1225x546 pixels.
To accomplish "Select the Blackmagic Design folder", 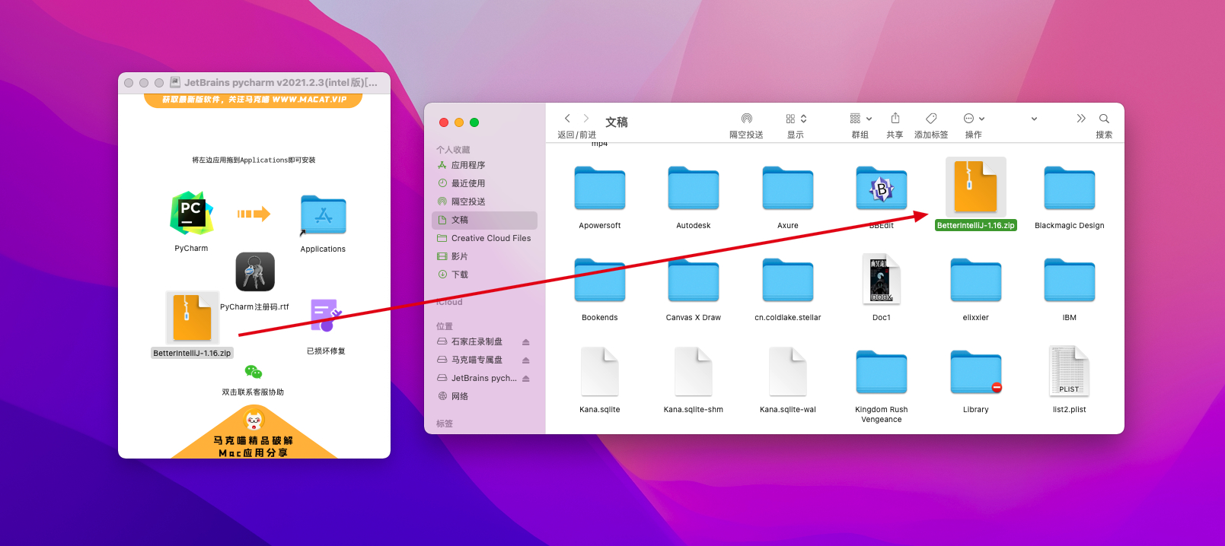I will (x=1070, y=189).
